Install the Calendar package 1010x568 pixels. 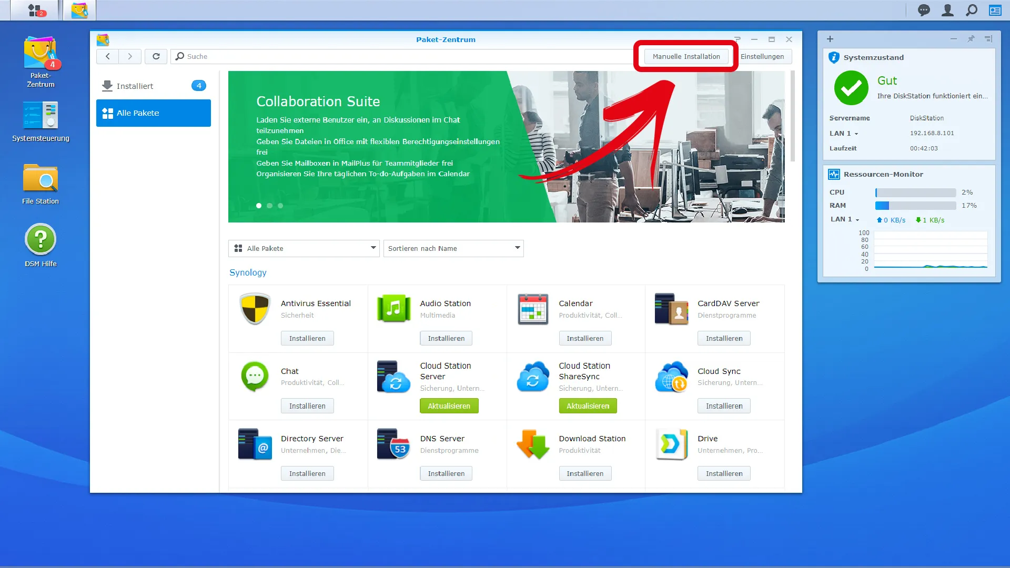click(585, 338)
